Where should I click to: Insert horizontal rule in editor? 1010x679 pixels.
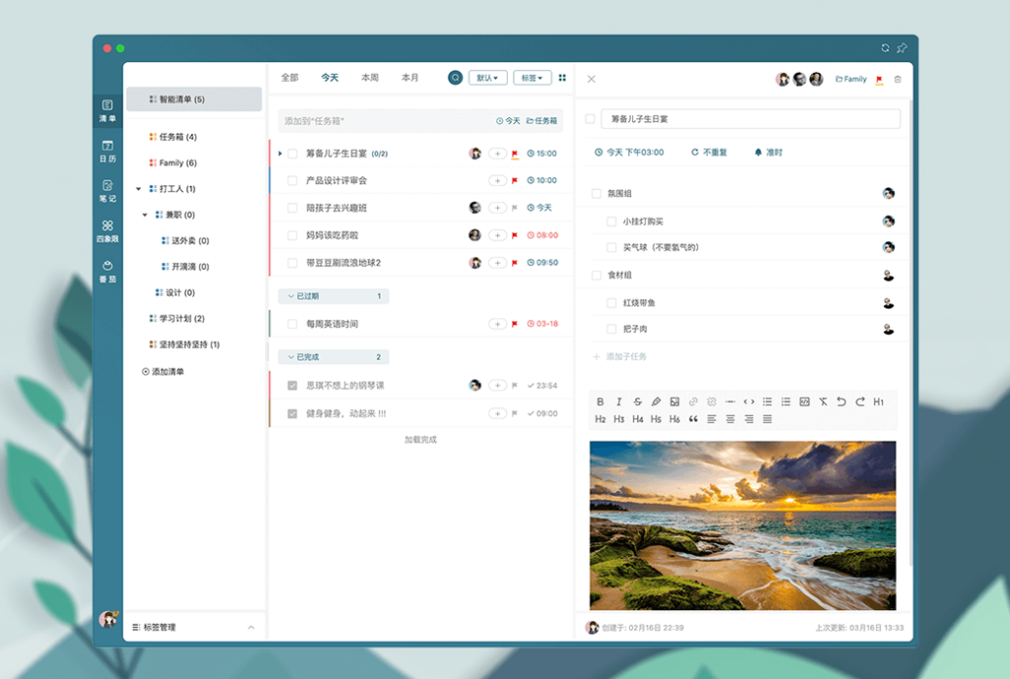pos(730,402)
